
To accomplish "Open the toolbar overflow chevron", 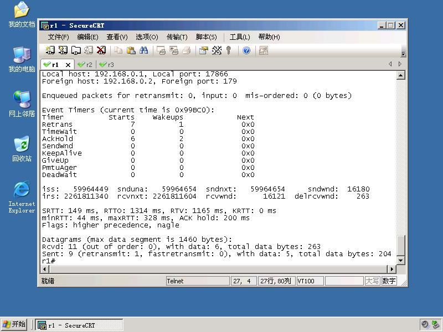I will click(x=403, y=54).
